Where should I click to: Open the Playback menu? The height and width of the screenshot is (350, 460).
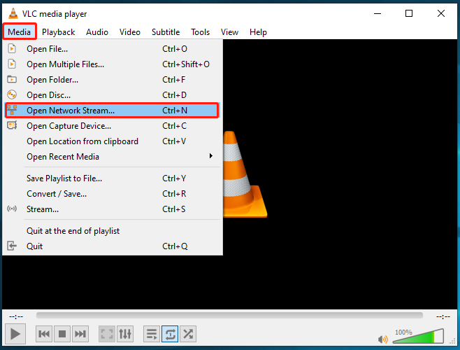[x=59, y=31]
